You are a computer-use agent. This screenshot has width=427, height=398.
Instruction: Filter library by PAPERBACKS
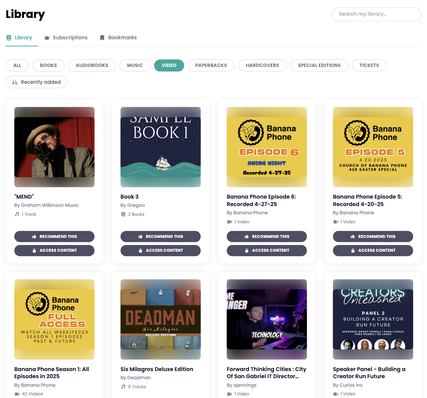pyautogui.click(x=211, y=65)
